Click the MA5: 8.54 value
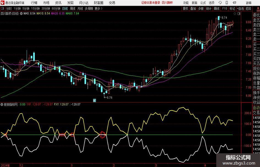The width and height of the screenshot is (260, 167). [29, 13]
